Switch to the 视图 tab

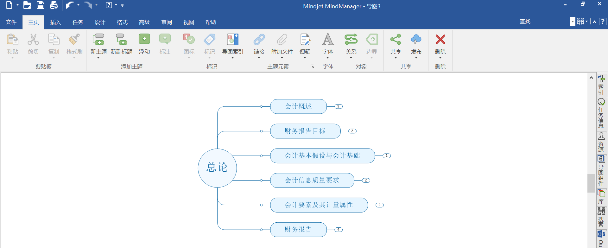coord(188,22)
